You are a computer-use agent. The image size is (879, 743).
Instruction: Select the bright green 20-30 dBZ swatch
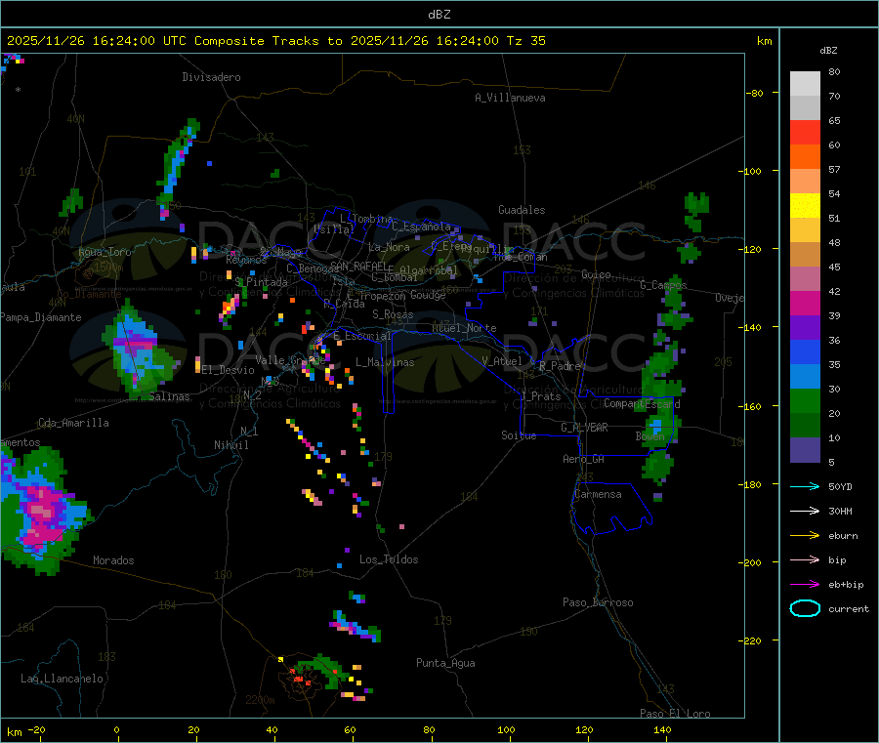pyautogui.click(x=805, y=400)
